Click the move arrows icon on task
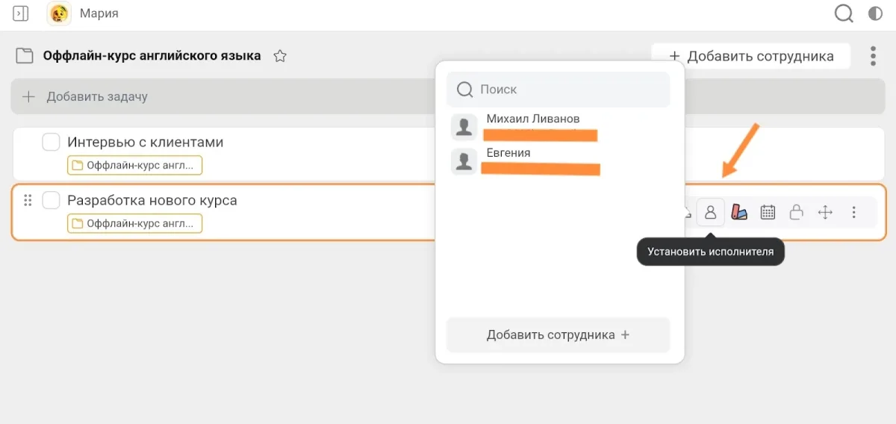 (x=825, y=213)
